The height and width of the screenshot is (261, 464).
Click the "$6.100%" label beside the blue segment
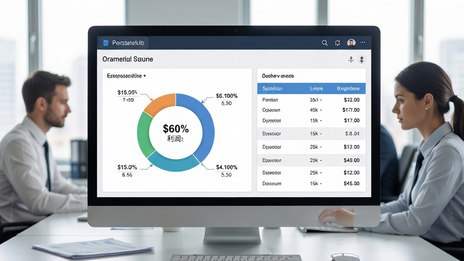click(x=227, y=96)
